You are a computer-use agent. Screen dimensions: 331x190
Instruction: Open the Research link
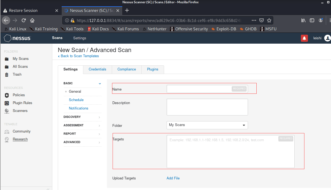(x=20, y=139)
